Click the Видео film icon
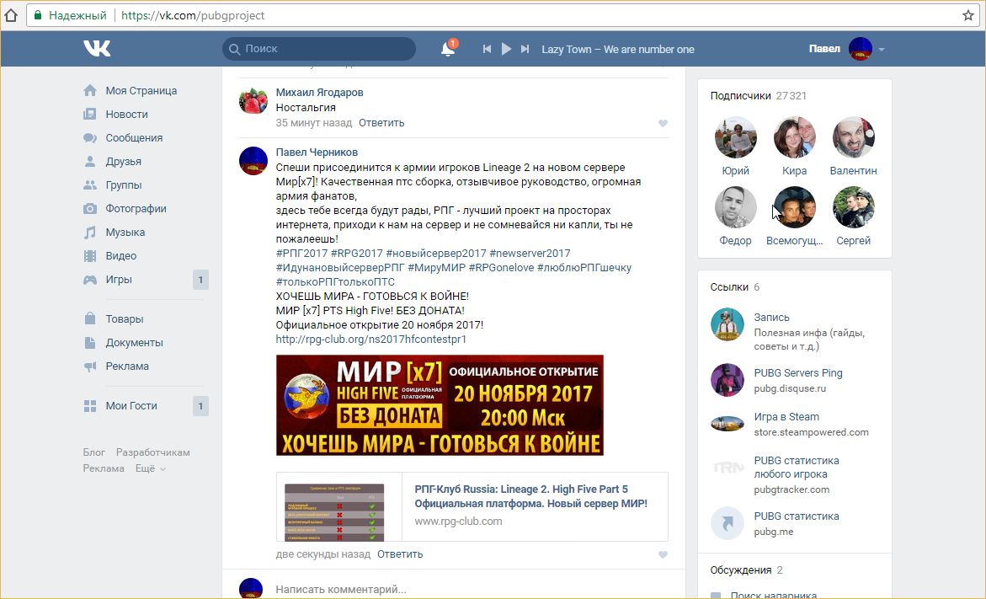The width and height of the screenshot is (986, 599). [x=90, y=255]
